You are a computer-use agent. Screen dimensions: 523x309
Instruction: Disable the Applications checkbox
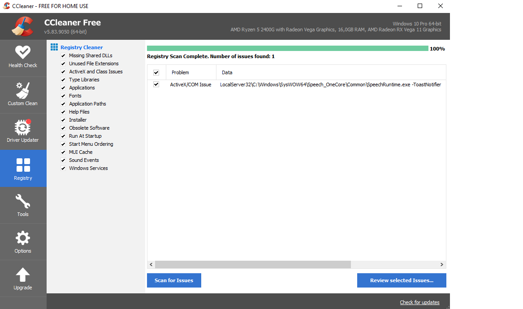pyautogui.click(x=63, y=88)
